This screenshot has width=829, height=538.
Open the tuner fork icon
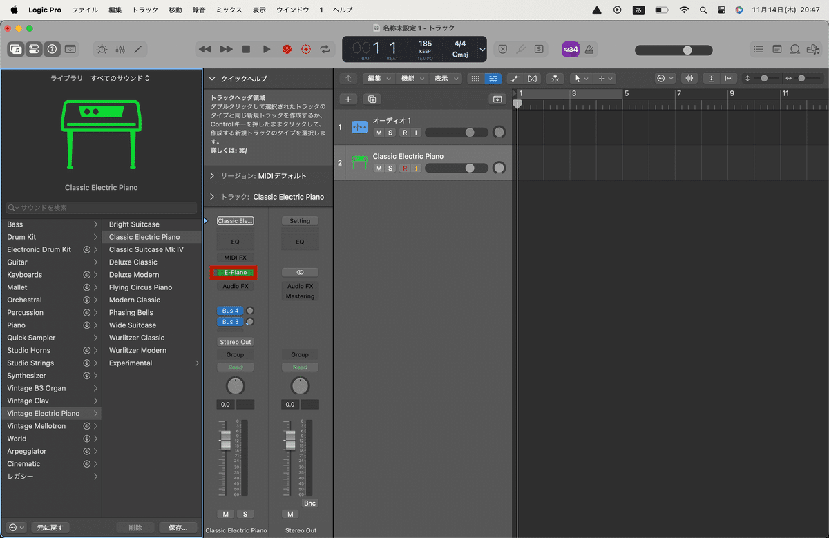521,49
